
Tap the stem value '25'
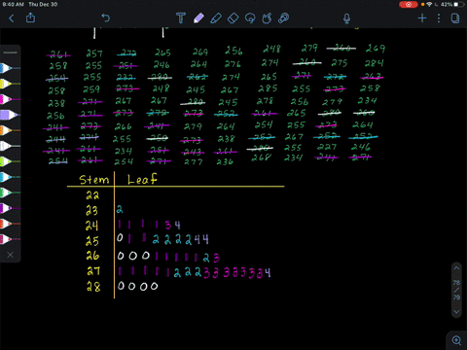click(x=92, y=241)
